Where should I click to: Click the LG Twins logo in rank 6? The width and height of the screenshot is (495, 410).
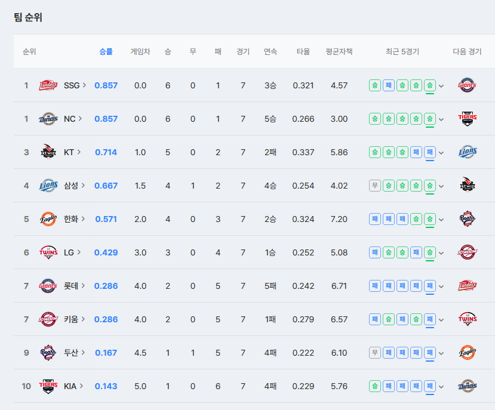[48, 252]
